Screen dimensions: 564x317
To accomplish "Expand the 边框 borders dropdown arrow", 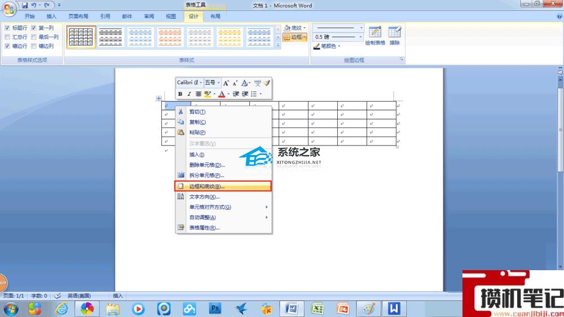I will click(x=305, y=37).
